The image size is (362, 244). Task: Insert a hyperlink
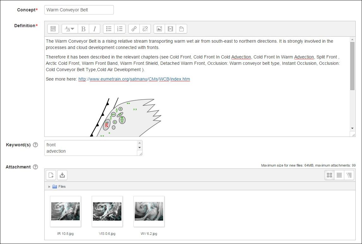[x=134, y=29]
